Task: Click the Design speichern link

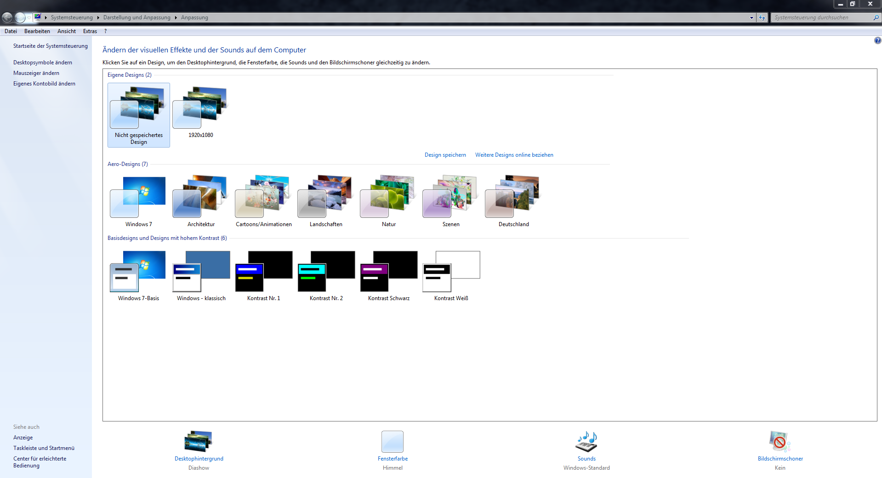Action: 445,155
